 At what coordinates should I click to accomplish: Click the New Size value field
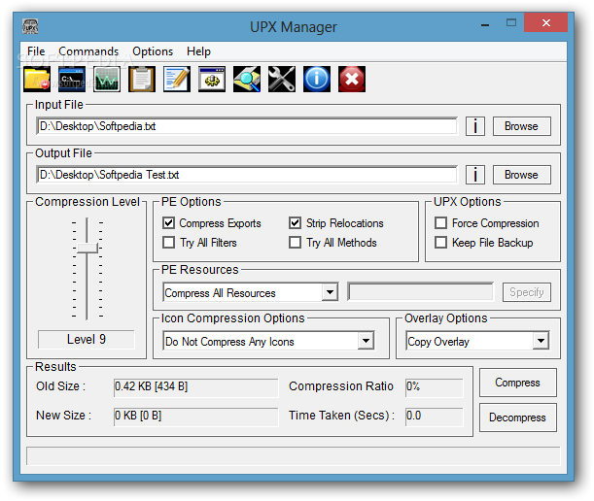click(x=195, y=417)
